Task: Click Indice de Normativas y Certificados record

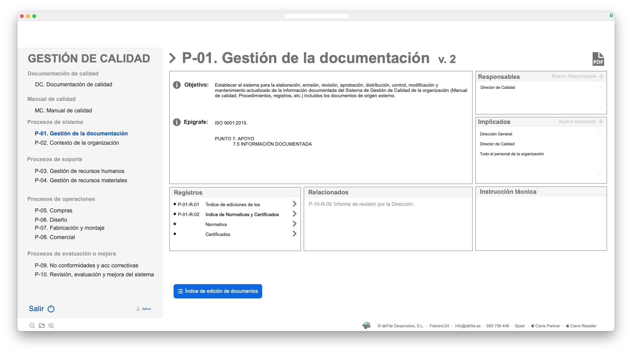Action: (242, 215)
